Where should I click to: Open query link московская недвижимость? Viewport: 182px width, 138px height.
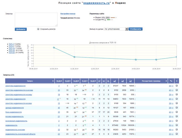click(16, 121)
